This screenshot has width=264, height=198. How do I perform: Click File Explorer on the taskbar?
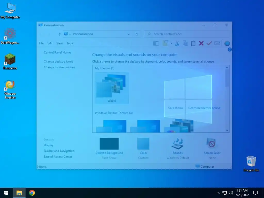coord(19,193)
